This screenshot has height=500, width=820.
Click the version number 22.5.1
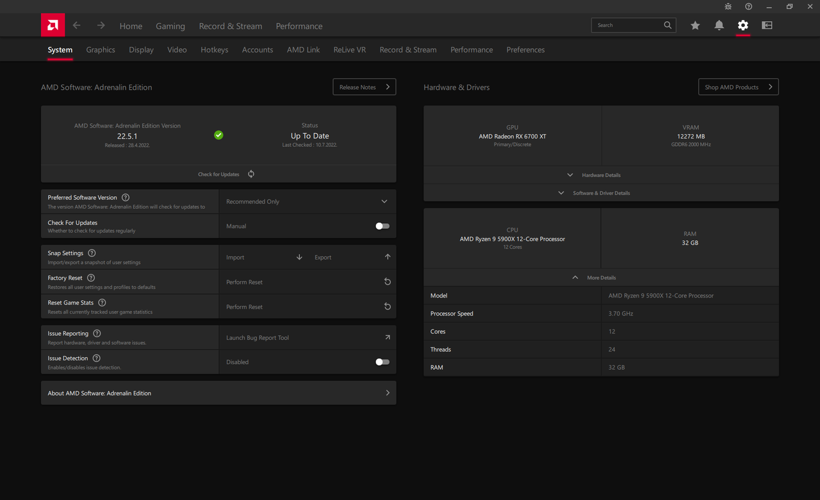click(127, 136)
